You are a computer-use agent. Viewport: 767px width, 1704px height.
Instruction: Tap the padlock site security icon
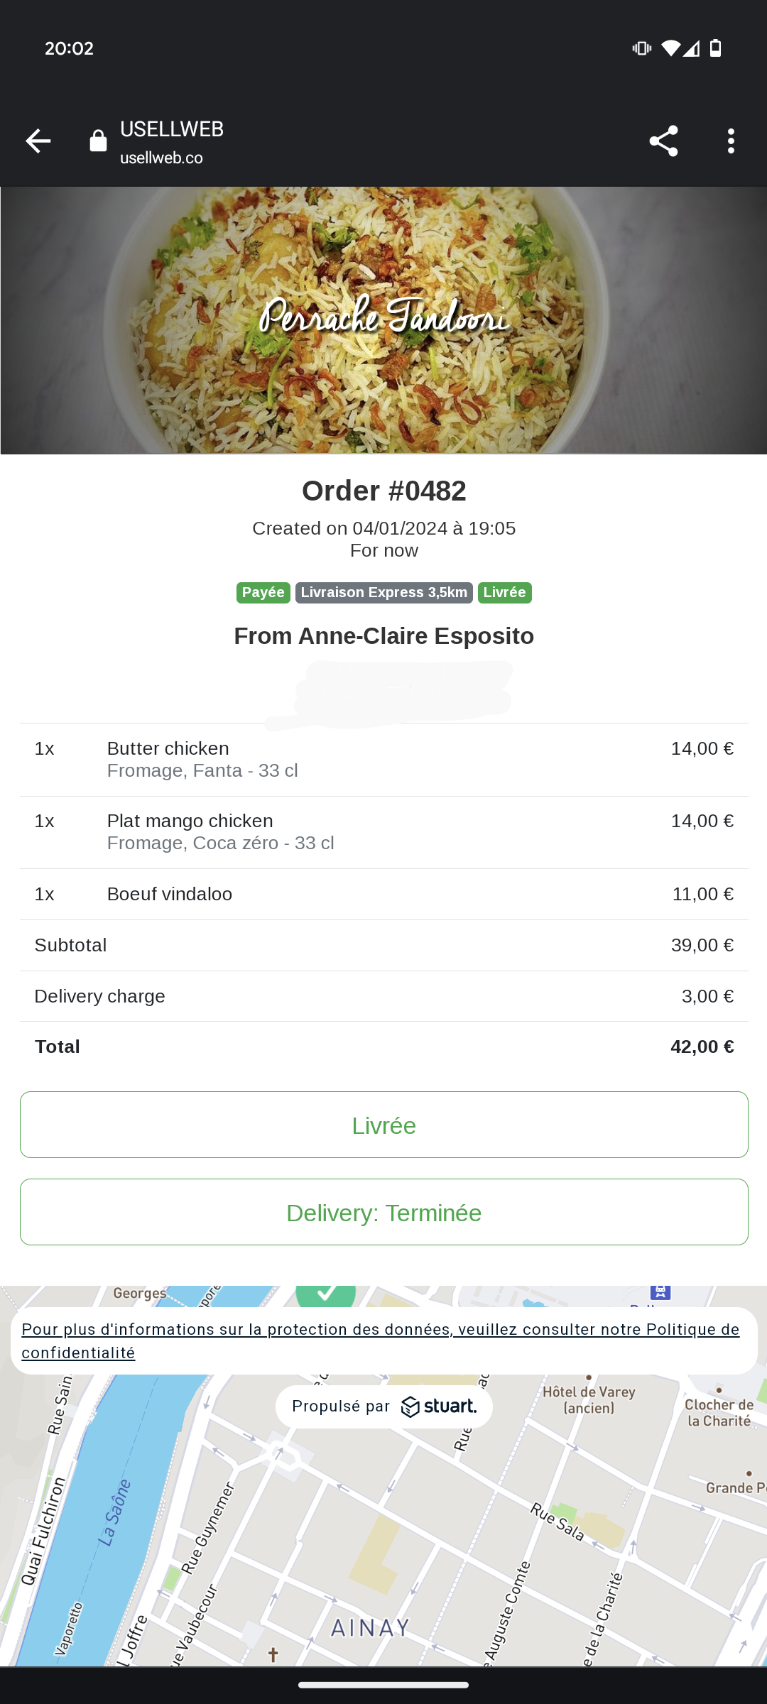[x=98, y=141]
